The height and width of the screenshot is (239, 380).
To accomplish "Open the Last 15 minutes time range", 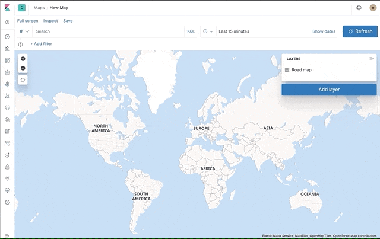I will click(x=234, y=31).
